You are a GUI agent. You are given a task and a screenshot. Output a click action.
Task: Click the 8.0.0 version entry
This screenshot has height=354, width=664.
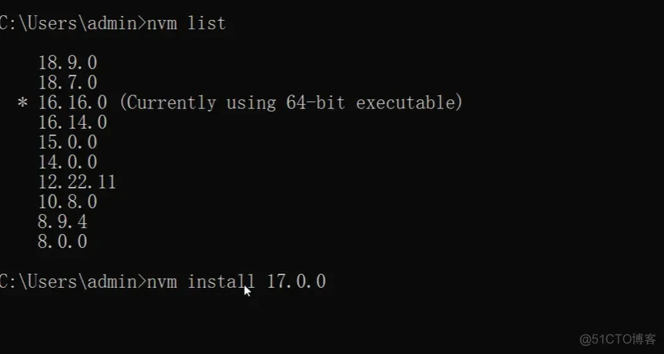pos(62,242)
